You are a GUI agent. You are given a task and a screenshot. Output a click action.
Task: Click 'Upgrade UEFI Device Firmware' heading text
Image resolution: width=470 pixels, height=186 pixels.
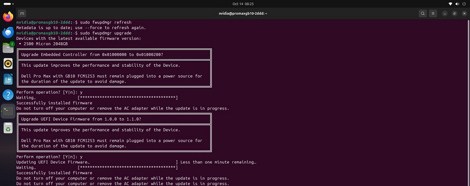point(81,119)
